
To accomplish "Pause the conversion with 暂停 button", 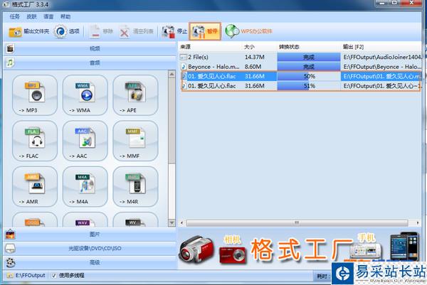I will coord(205,31).
